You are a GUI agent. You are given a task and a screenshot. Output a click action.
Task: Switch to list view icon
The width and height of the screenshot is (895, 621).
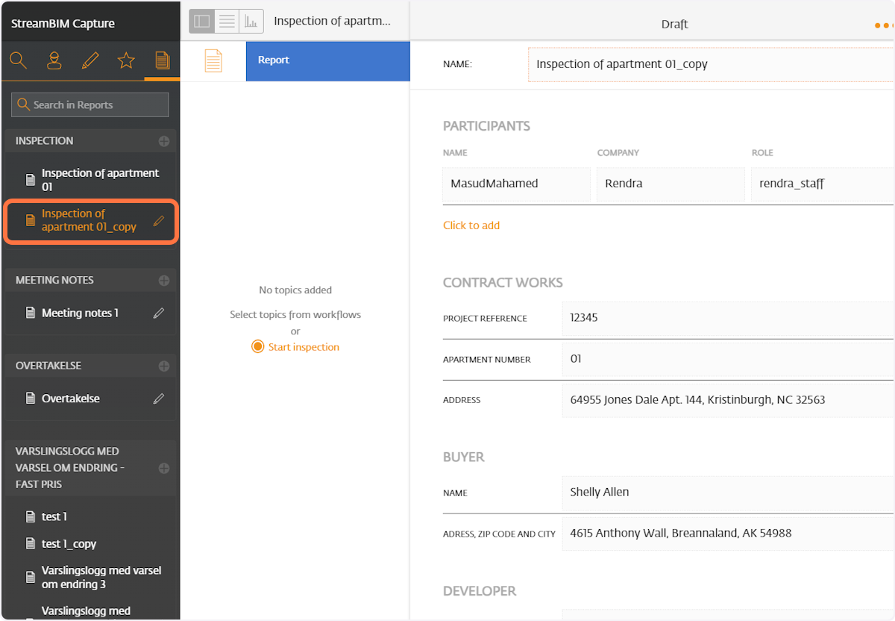coord(227,22)
